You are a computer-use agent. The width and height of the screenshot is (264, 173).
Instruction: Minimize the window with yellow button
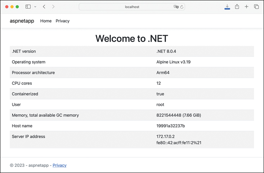[12, 7]
